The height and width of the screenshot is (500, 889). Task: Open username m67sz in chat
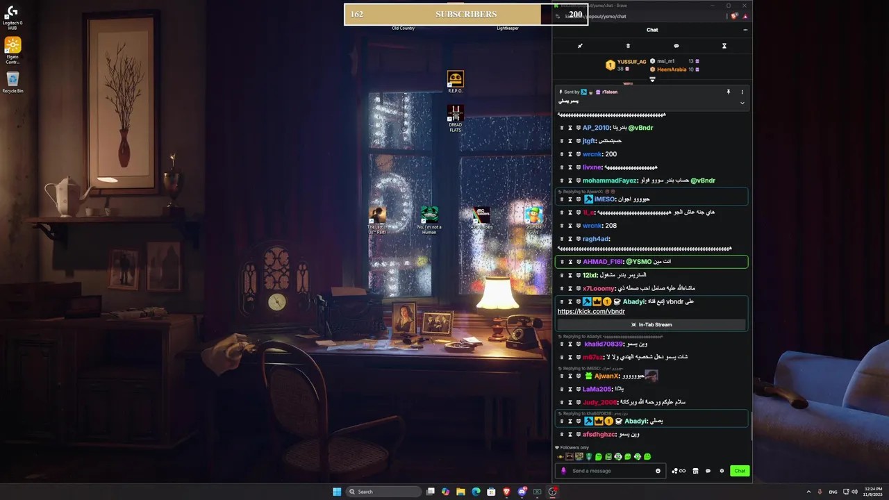[x=594, y=357]
